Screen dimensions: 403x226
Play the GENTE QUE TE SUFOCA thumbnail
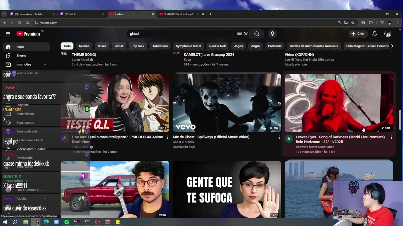pos(227,189)
